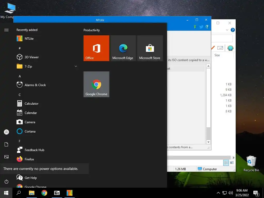This screenshot has width=264, height=198.
Task: Launch Calculator from Start list
Action: pyautogui.click(x=47, y=104)
